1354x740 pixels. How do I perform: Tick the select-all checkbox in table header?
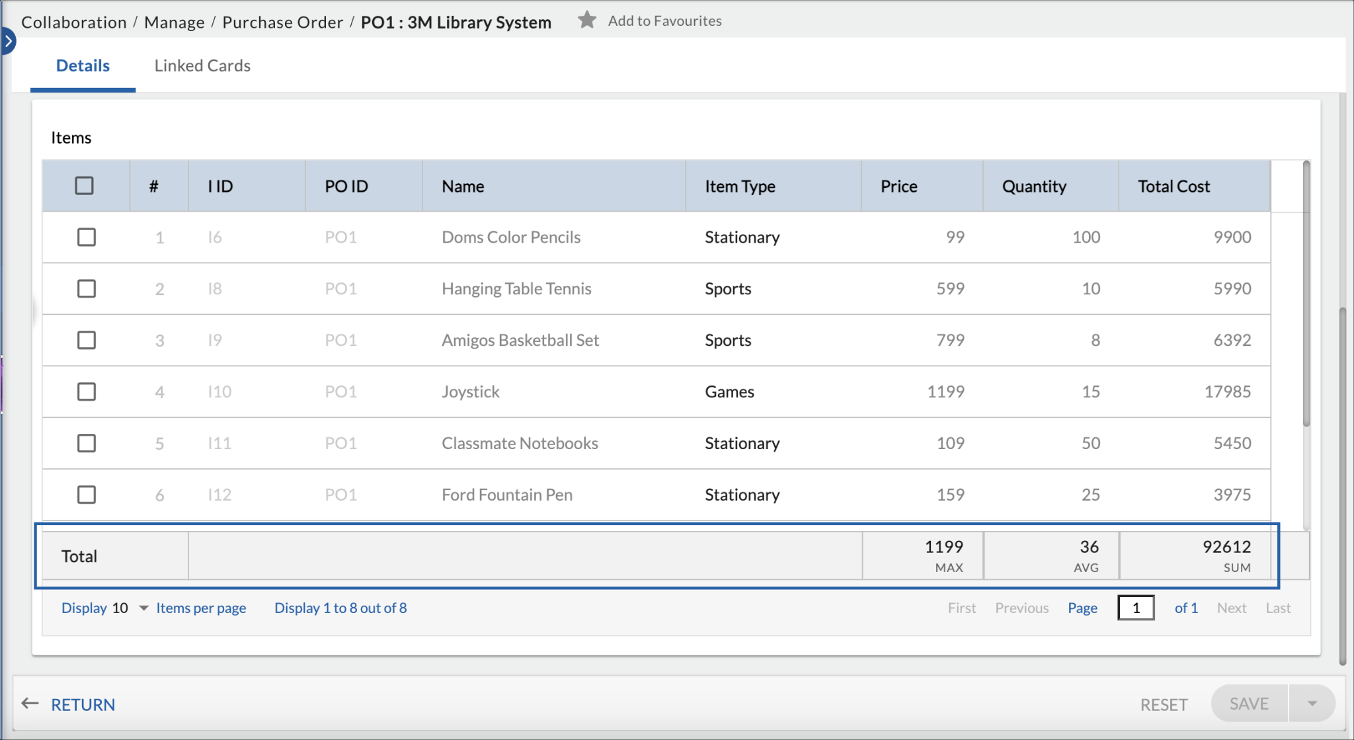point(85,186)
